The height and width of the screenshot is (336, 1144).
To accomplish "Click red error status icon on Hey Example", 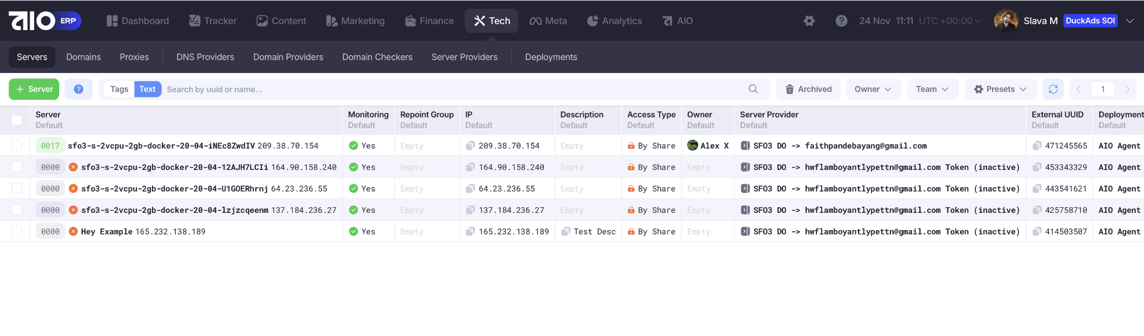I will [x=73, y=232].
